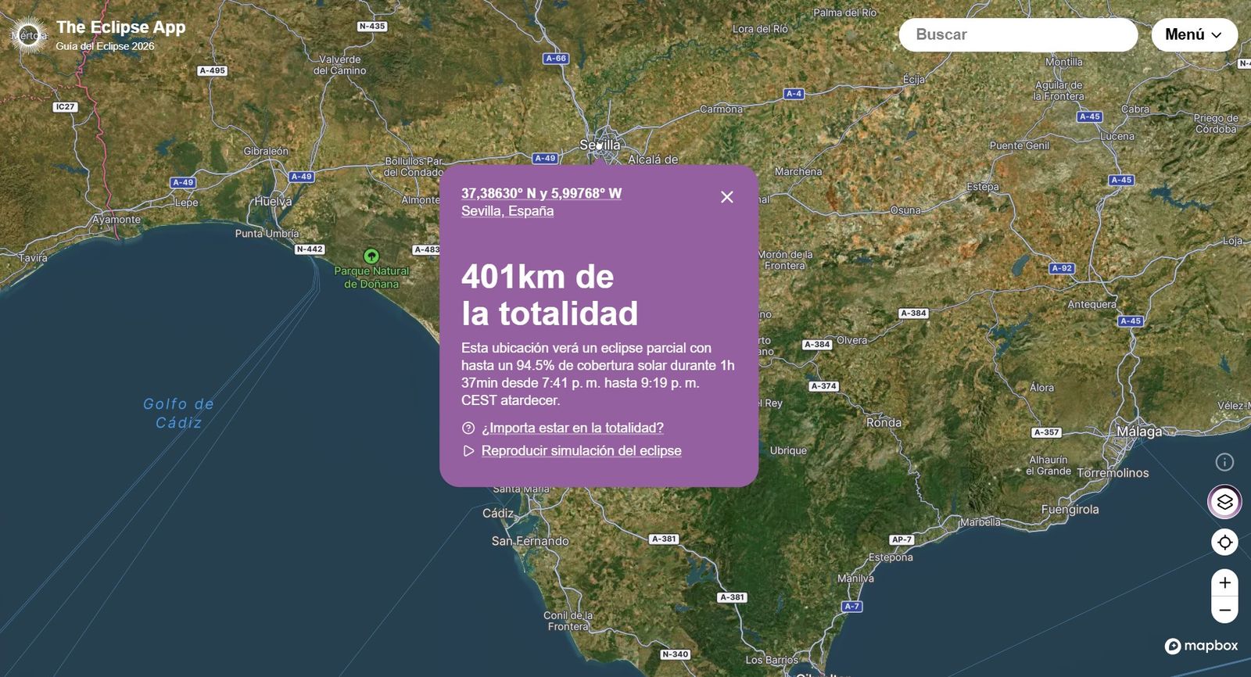Click the N-442 road shield

pyautogui.click(x=310, y=249)
